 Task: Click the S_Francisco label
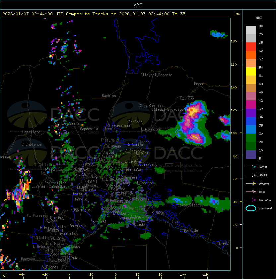tap(119, 126)
